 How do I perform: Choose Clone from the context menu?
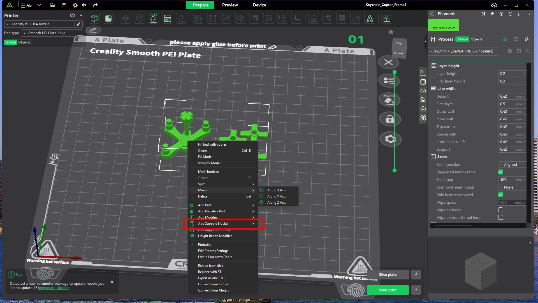click(x=223, y=151)
